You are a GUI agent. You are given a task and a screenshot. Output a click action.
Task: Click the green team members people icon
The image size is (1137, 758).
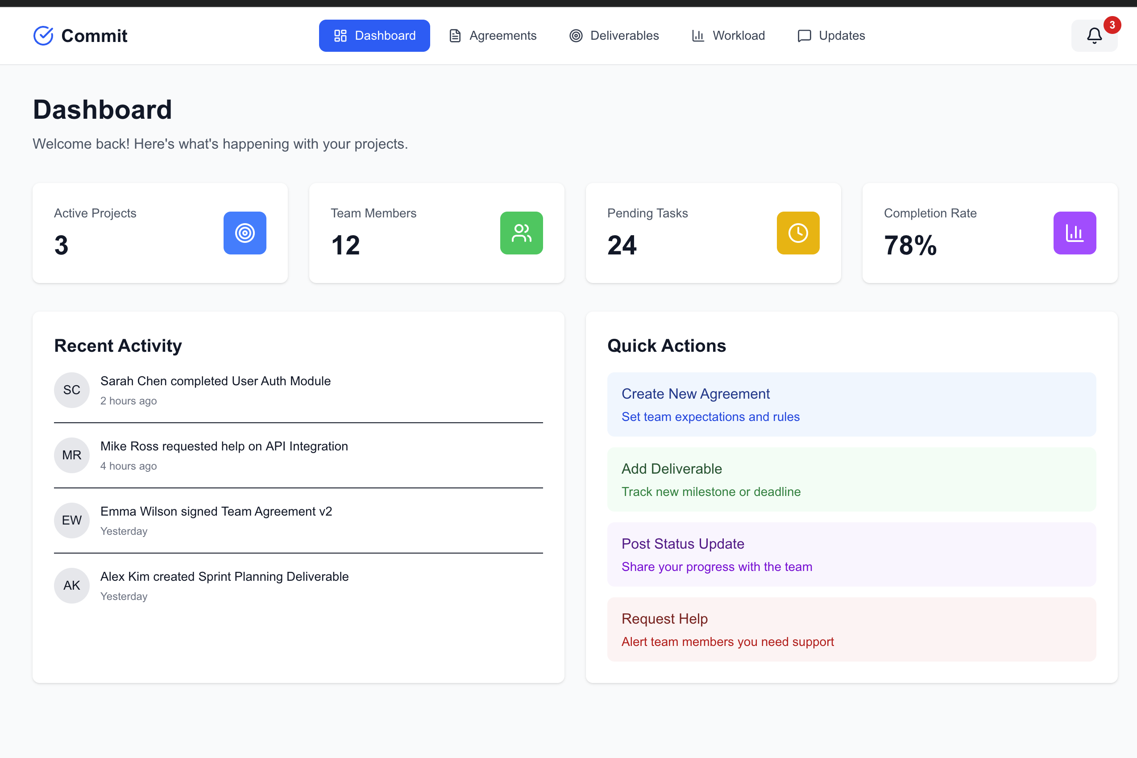(x=521, y=233)
